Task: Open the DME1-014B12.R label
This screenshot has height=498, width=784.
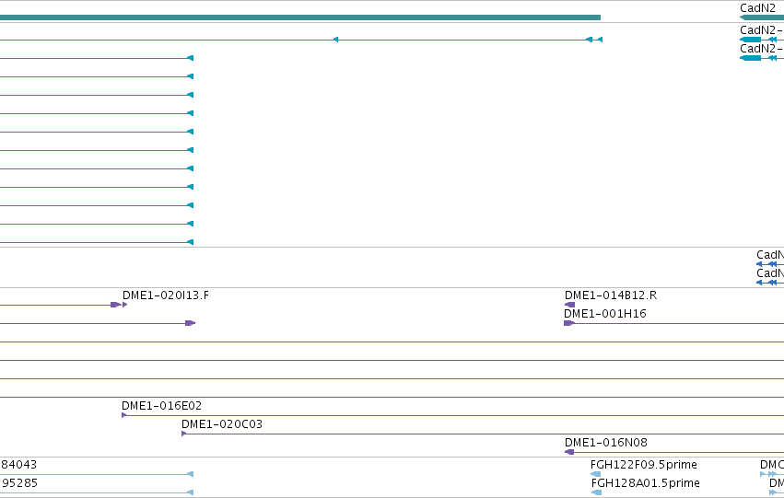Action: (611, 295)
